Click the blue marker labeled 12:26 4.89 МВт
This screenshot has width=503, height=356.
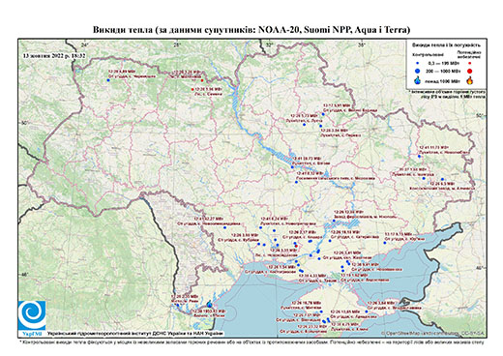(x=108, y=80)
